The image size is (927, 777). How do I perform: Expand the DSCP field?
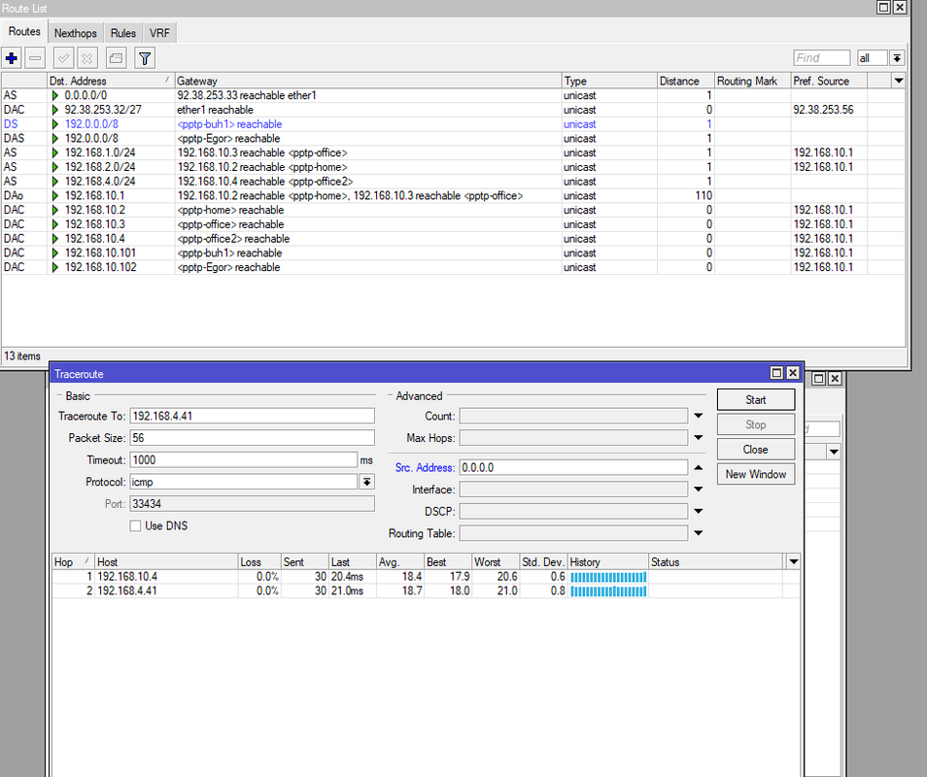click(699, 511)
